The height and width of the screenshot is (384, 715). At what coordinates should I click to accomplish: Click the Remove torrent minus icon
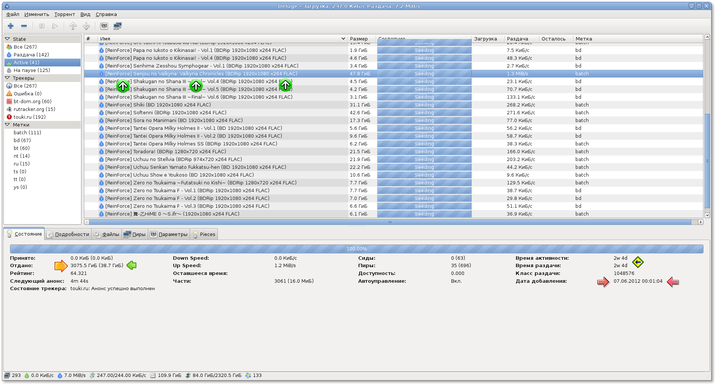coord(24,26)
